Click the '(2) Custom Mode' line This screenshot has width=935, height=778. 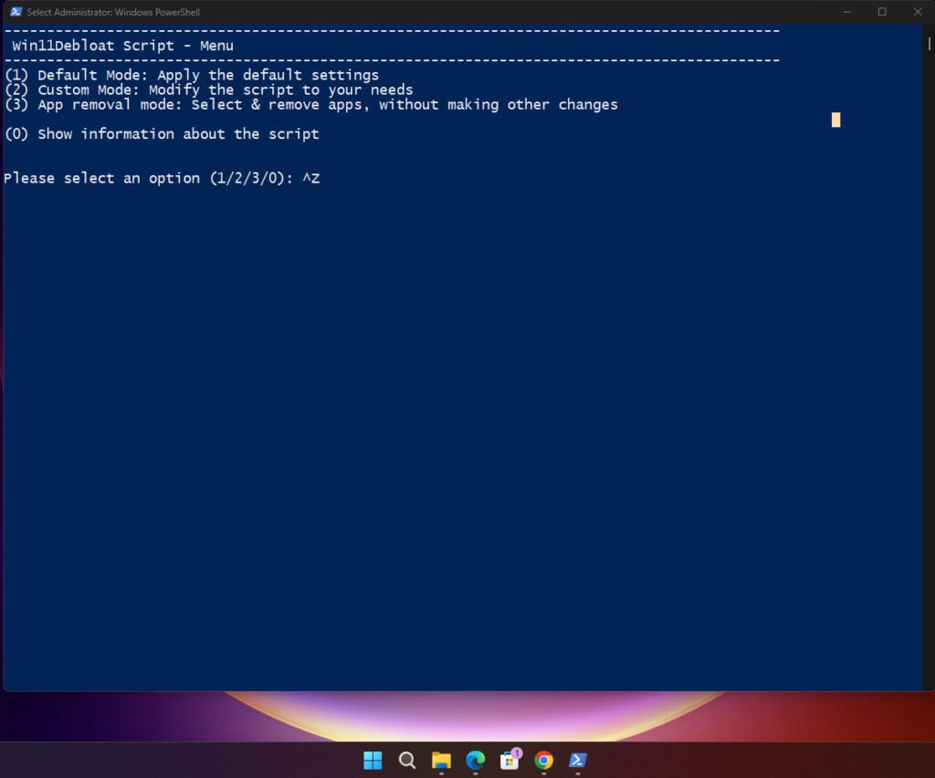pos(209,90)
